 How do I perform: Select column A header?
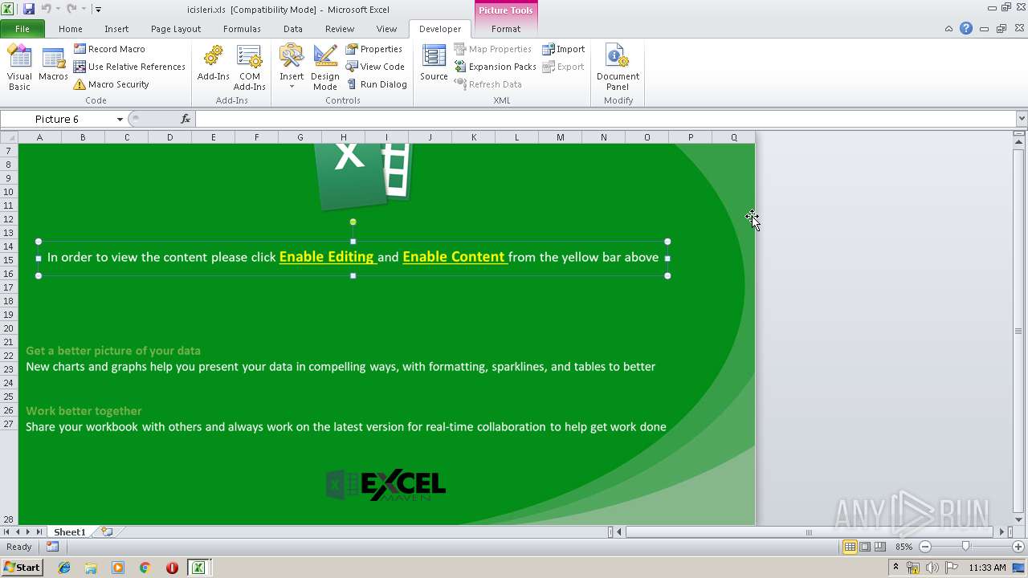click(x=39, y=137)
